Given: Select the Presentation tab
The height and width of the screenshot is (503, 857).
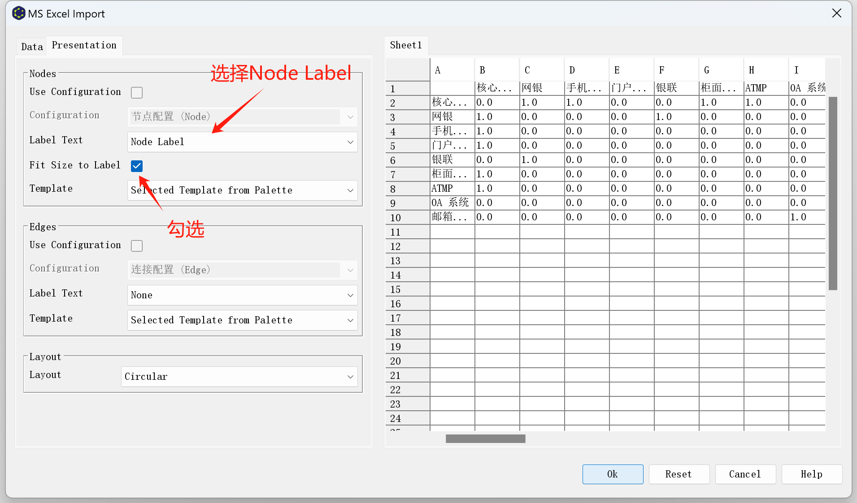Looking at the screenshot, I should (84, 46).
